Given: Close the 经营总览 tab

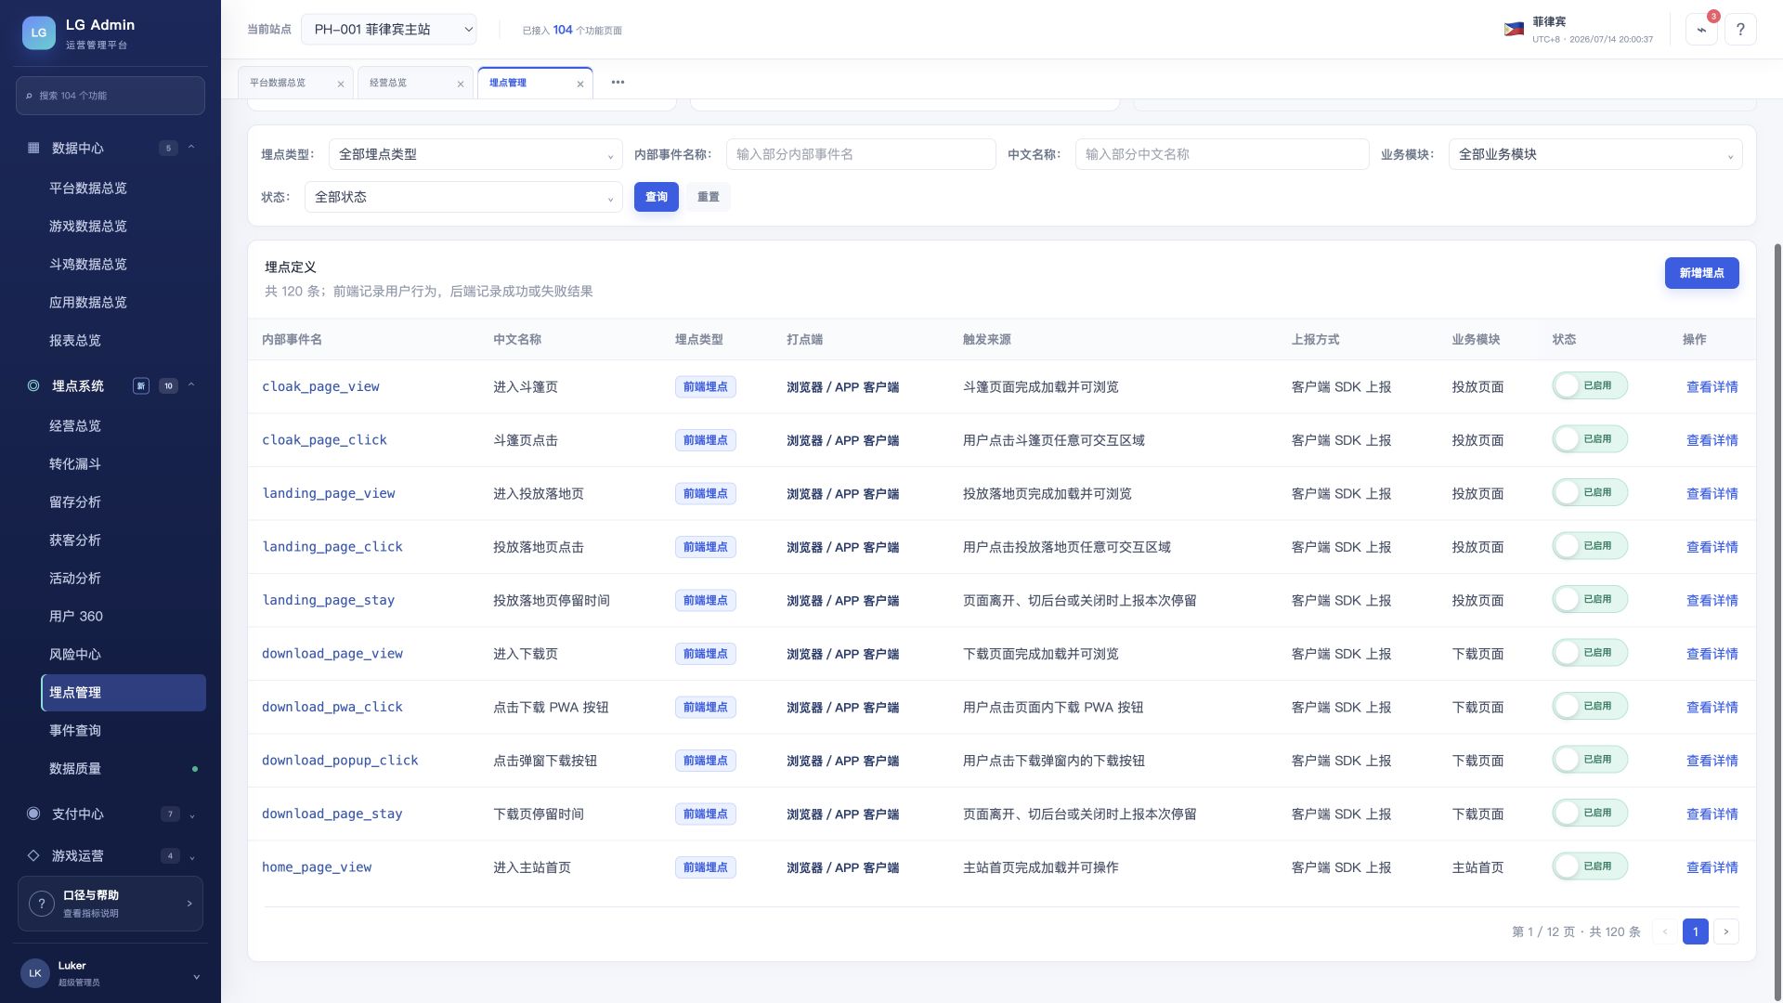Looking at the screenshot, I should 460,84.
